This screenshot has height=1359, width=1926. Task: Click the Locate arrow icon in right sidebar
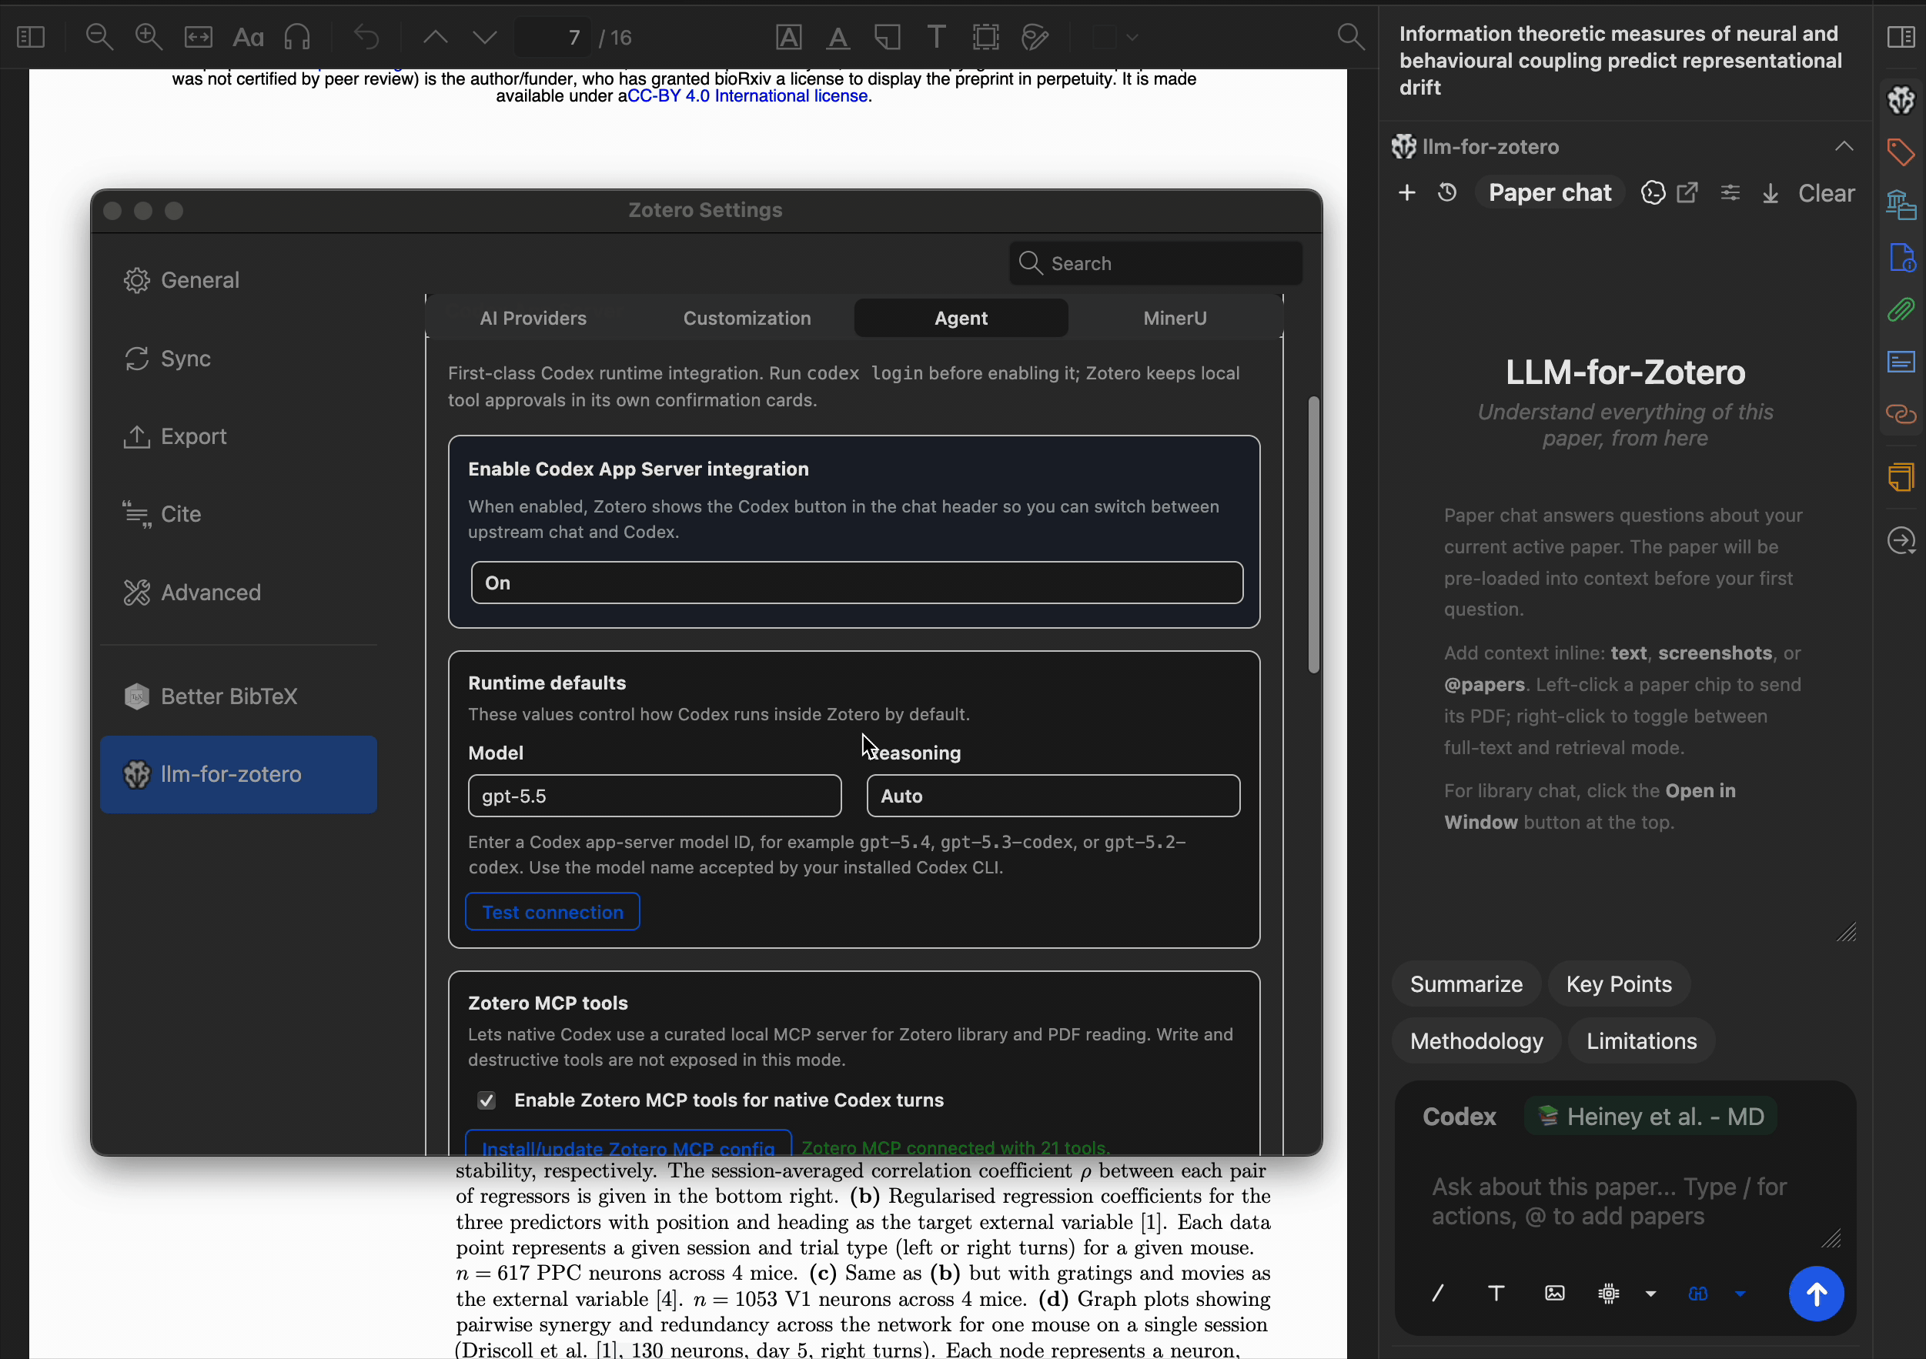coord(1901,540)
